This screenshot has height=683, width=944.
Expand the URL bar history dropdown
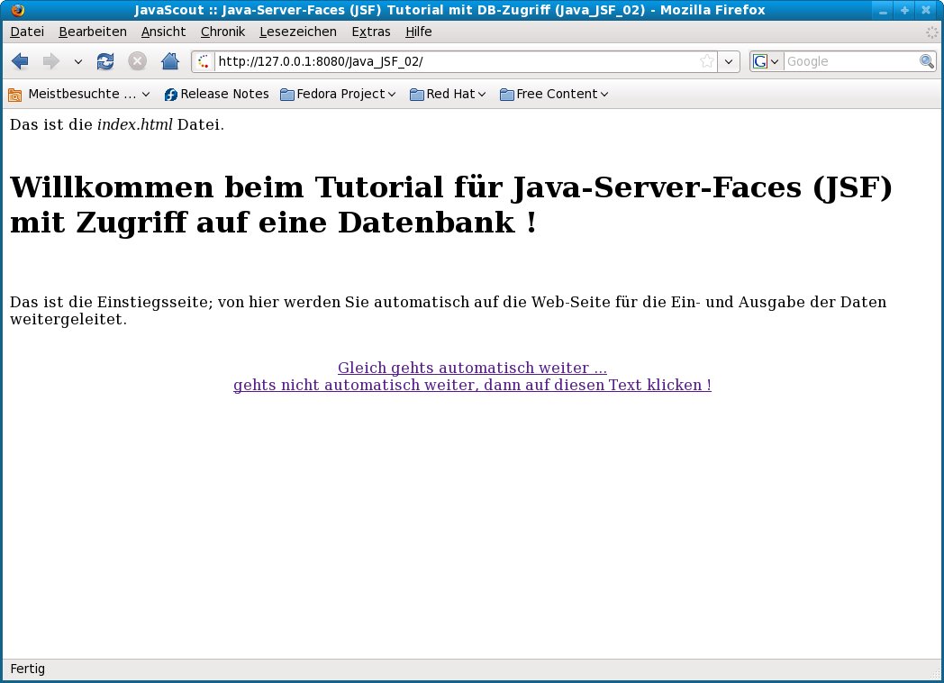click(x=730, y=61)
